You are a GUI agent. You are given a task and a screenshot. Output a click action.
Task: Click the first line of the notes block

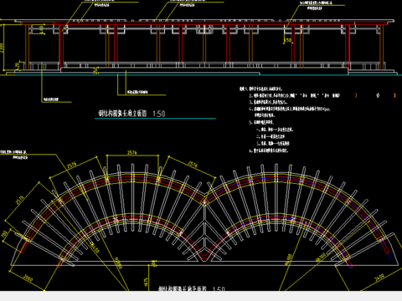[260, 89]
